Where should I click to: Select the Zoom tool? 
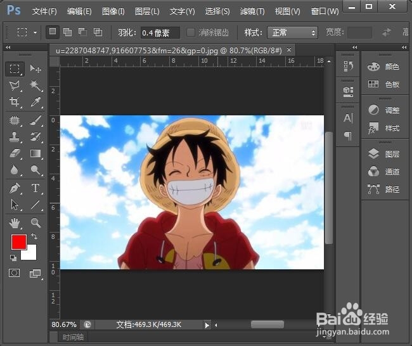[35, 223]
